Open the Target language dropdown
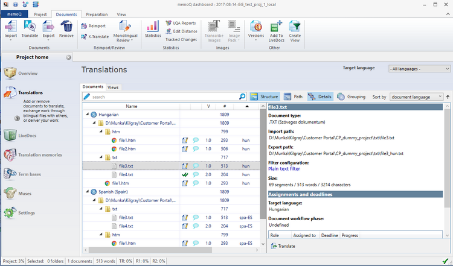This screenshot has width=453, height=266. click(419, 69)
